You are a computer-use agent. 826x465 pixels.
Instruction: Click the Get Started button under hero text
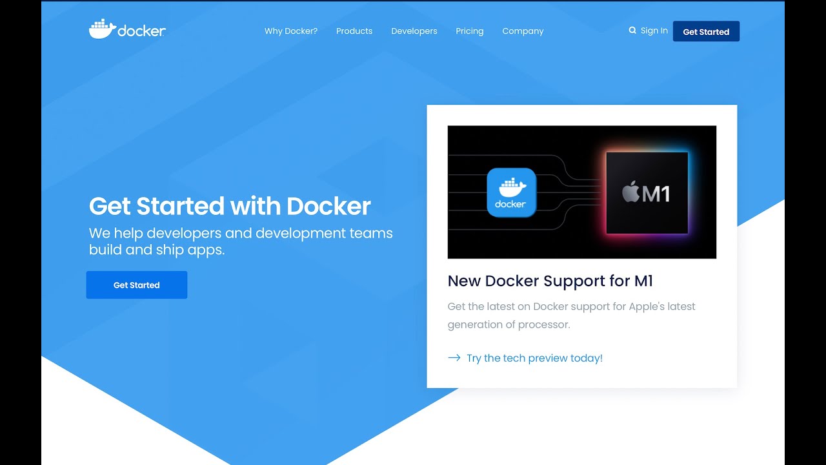pyautogui.click(x=137, y=285)
